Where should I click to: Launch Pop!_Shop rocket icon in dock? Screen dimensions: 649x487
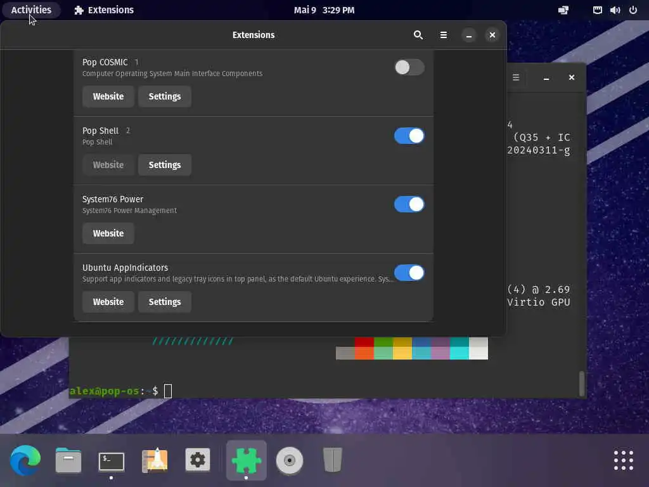click(155, 460)
